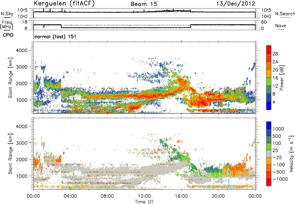295x204 pixels.
Task: Click the 'N.Sky' axis label
Action: pos(7,14)
